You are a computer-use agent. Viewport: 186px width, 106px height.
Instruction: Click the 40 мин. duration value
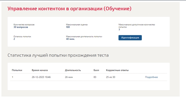70,39
